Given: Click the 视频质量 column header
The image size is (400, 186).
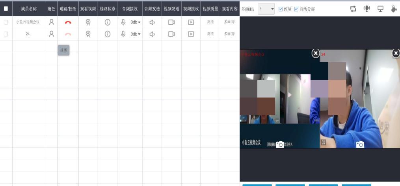Looking at the screenshot, I should (x=210, y=9).
